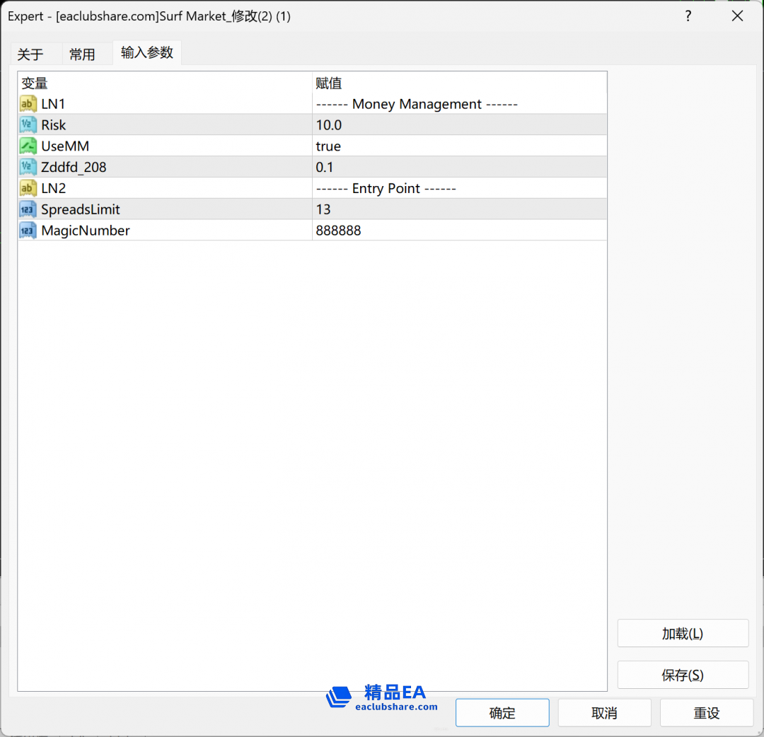Viewport: 764px width, 737px height.
Task: Click the SpreadsLimit integer icon
Action: click(x=28, y=210)
